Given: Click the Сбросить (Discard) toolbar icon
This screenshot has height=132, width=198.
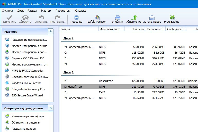Looking at the screenshot, I should tap(25, 18).
